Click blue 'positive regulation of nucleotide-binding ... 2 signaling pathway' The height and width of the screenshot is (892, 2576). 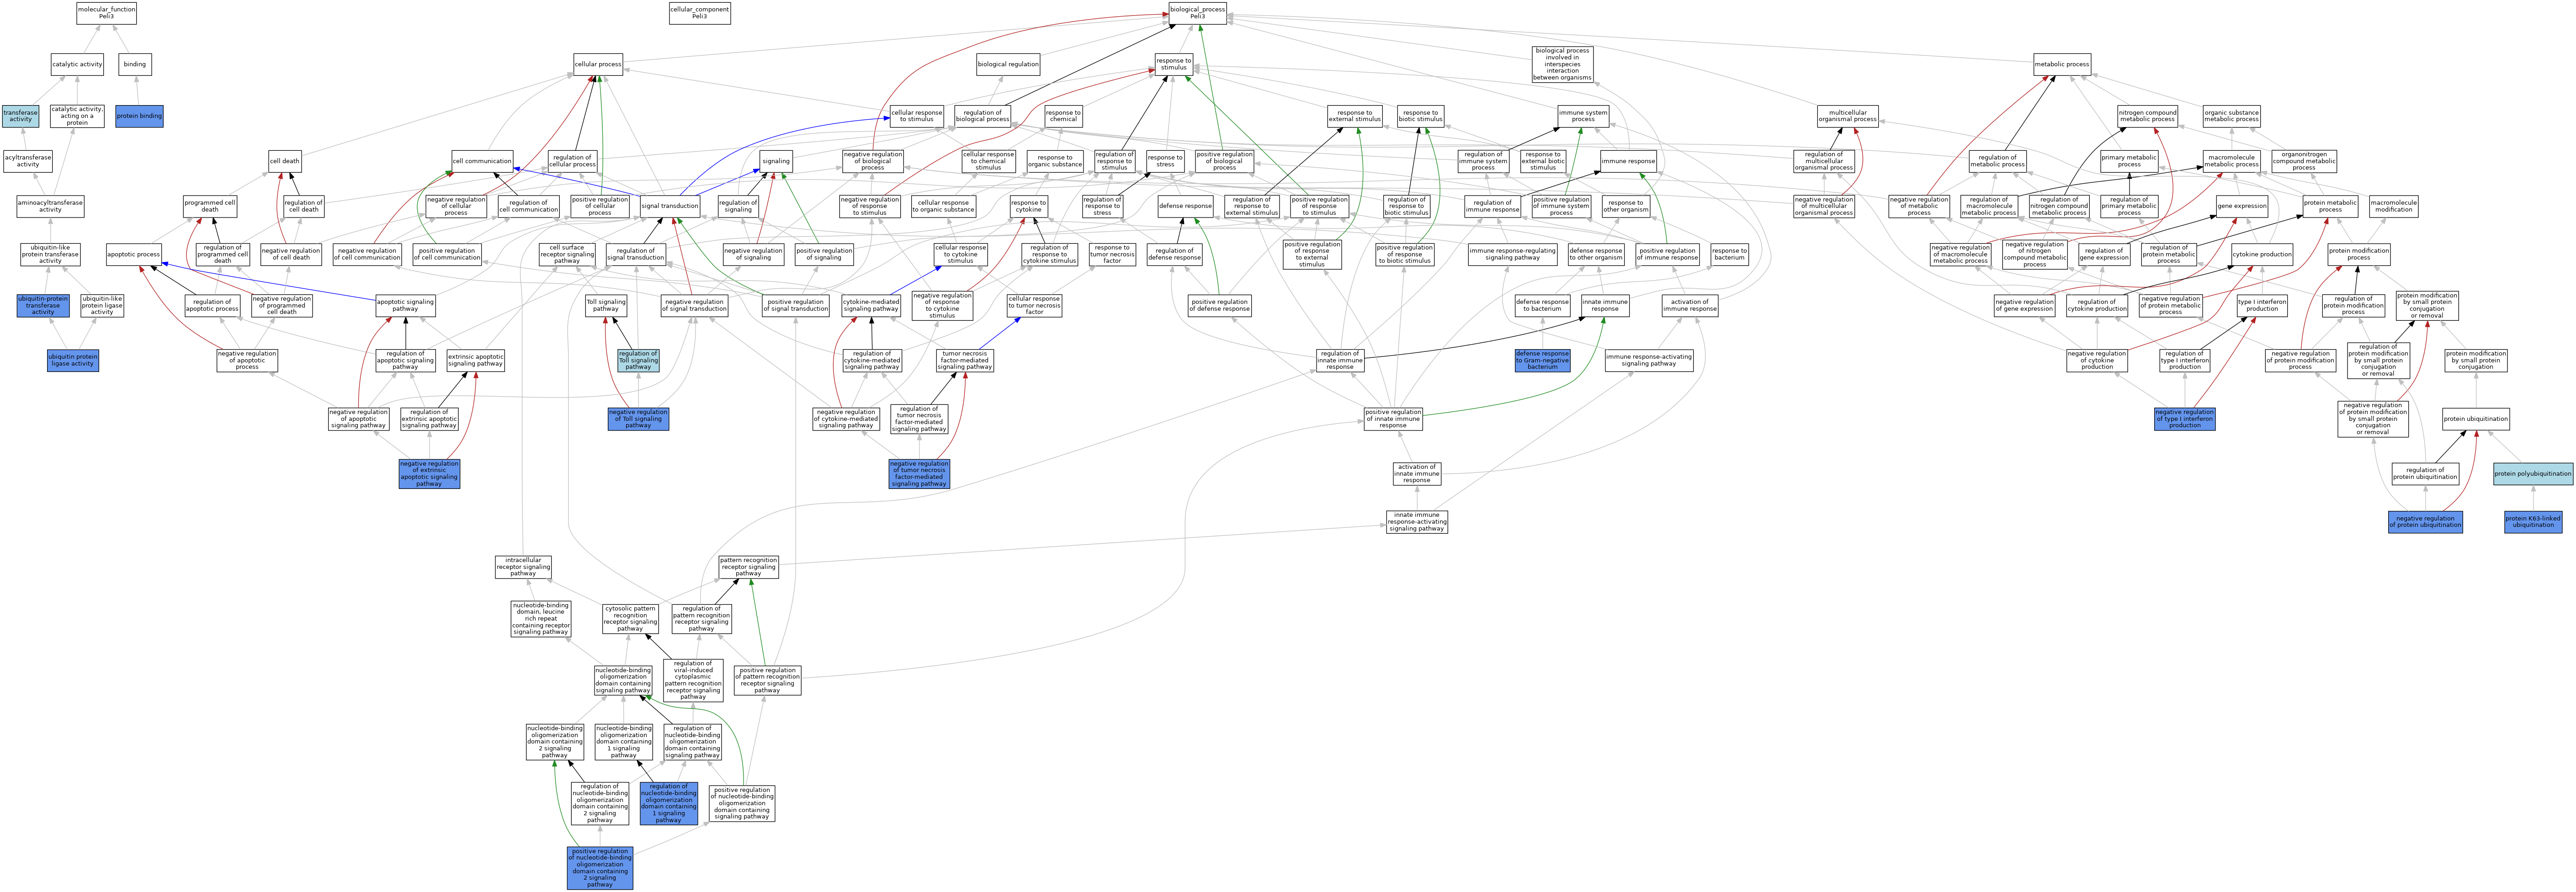tap(599, 868)
